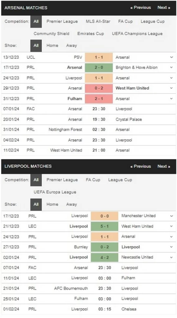The height and width of the screenshot is (318, 177).
Task: Select Premier League tab in Arsenal matches
Action: 62,21
